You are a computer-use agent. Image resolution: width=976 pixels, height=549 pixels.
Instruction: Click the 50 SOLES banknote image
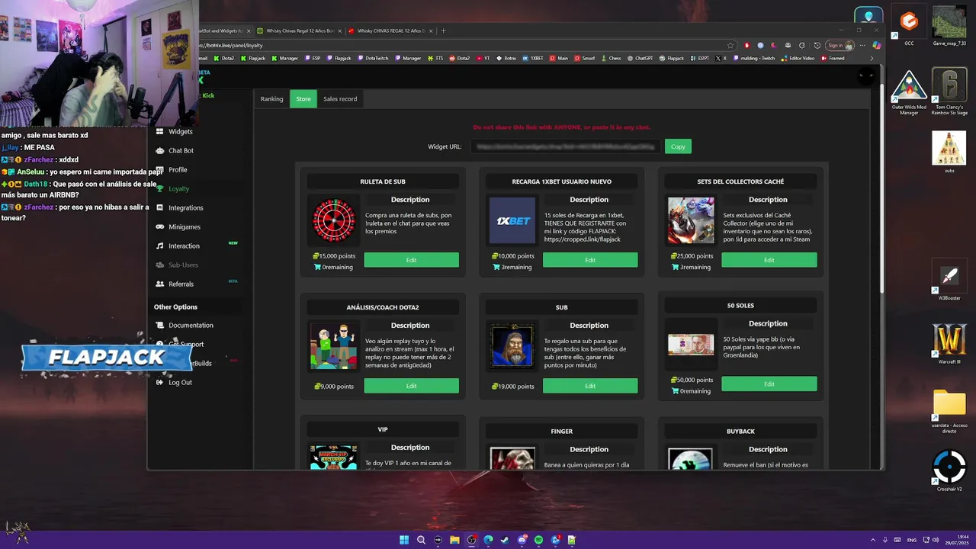point(691,345)
